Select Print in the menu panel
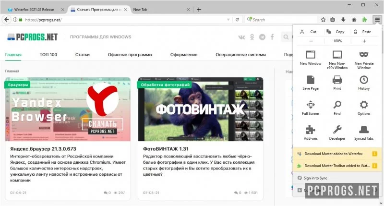The image size is (384, 206). (337, 83)
